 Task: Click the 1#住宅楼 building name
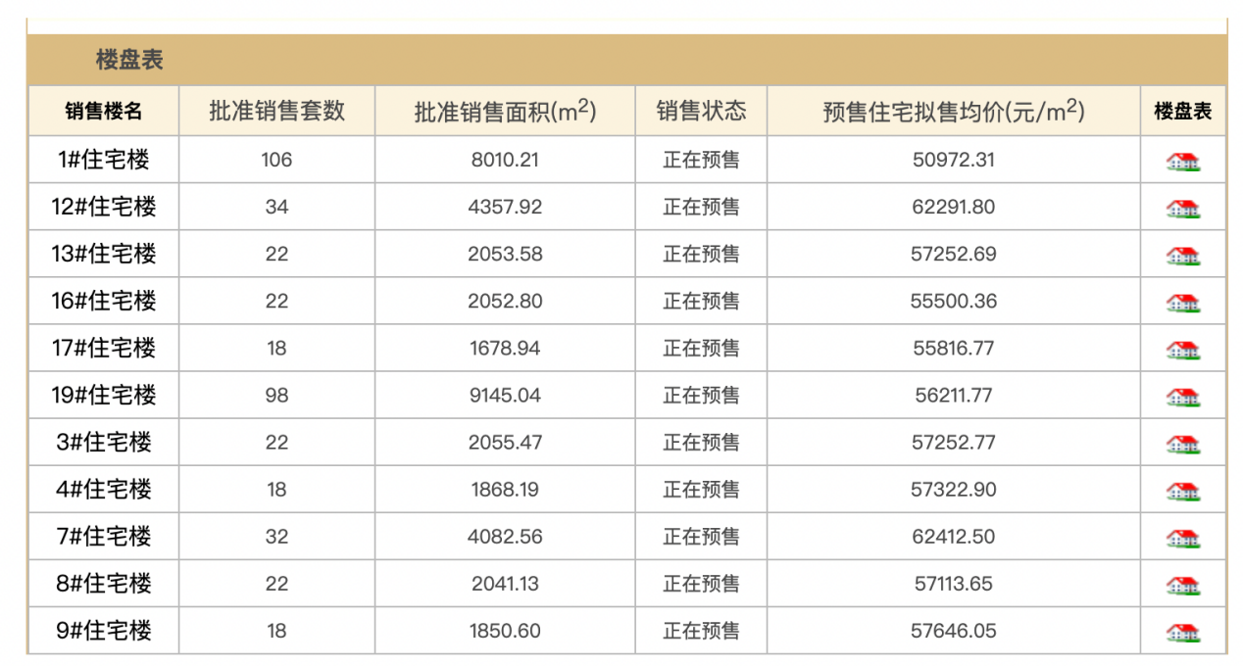pos(104,159)
